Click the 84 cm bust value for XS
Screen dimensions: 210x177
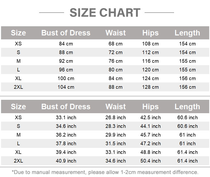point(66,44)
